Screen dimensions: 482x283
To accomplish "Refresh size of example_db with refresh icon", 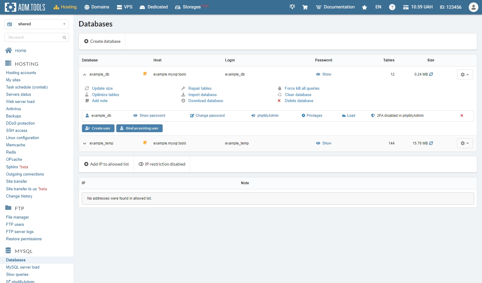I will tap(431, 74).
